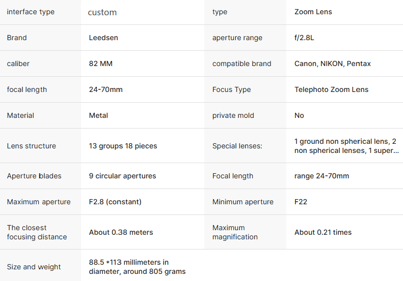Select 'Canon, NIKON, Pentax' compatible brand text
This screenshot has height=281, width=403.
click(332, 64)
